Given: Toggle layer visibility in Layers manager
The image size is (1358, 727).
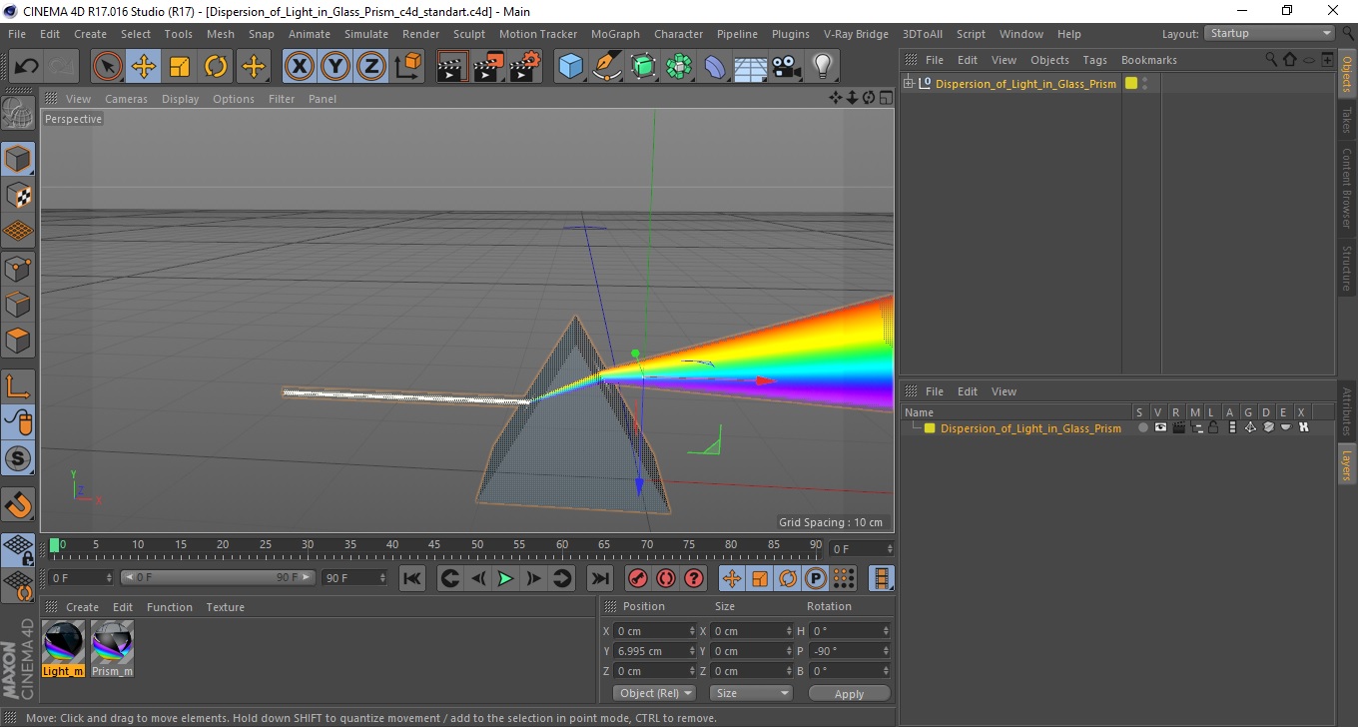Looking at the screenshot, I should click(x=1160, y=427).
